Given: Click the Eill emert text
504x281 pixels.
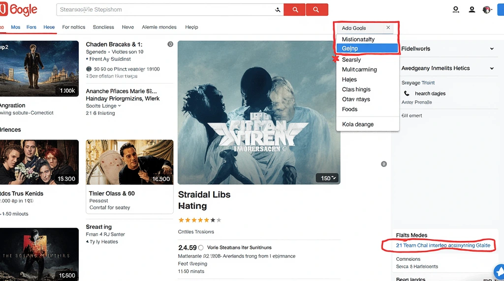Looking at the screenshot, I should (412, 115).
